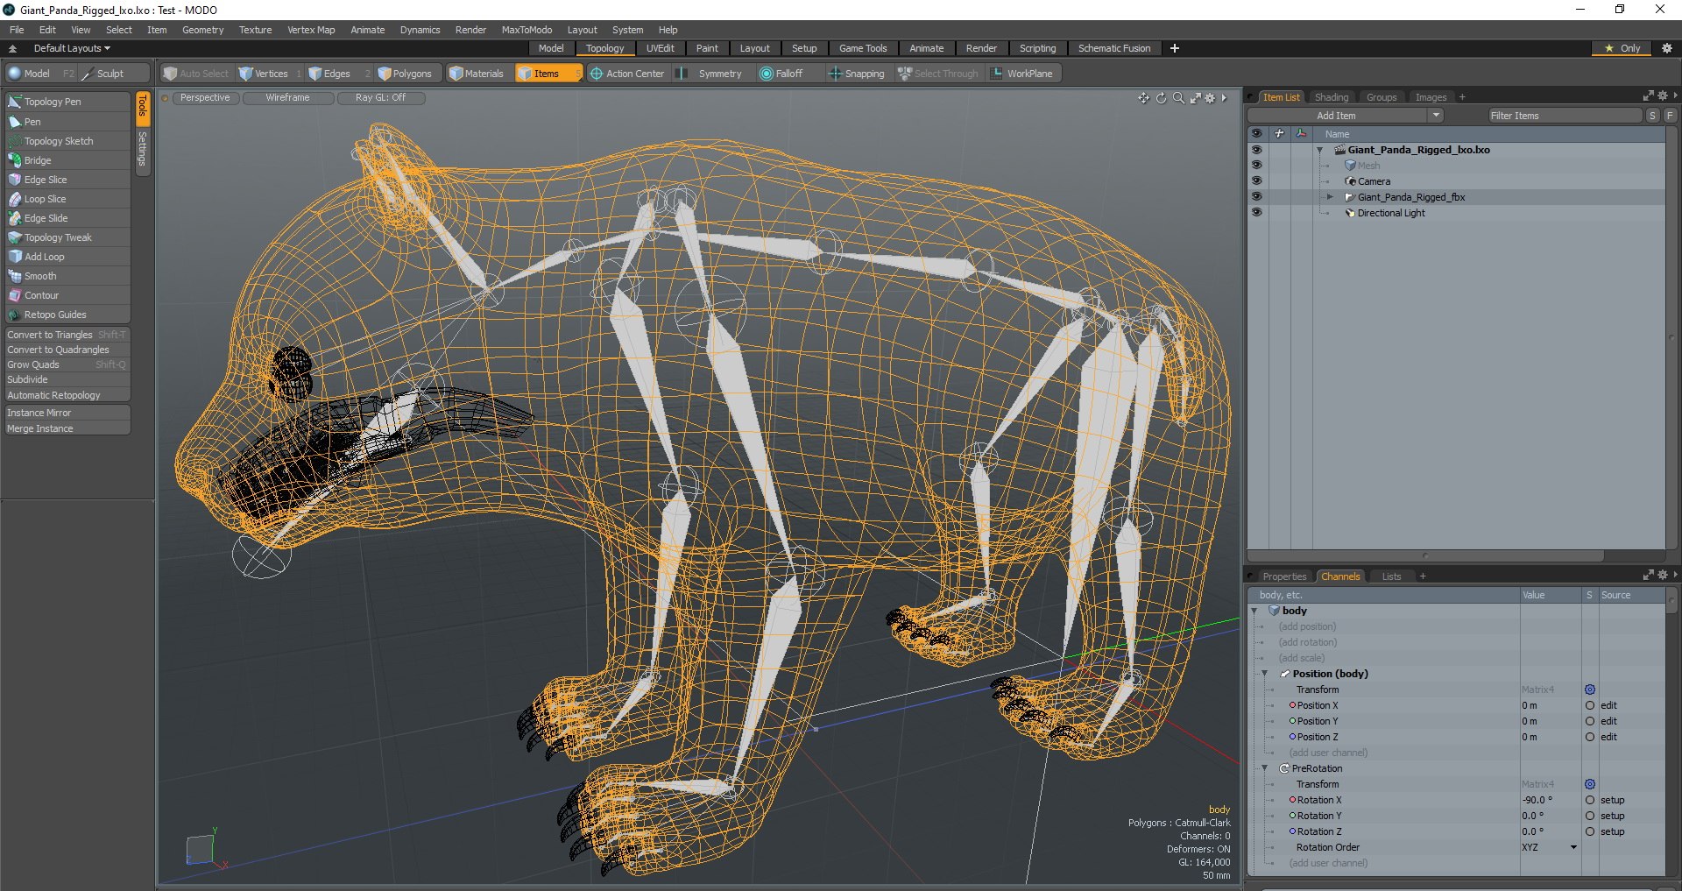Collapse the Position (body) channel group
The image size is (1682, 891).
[1264, 674]
